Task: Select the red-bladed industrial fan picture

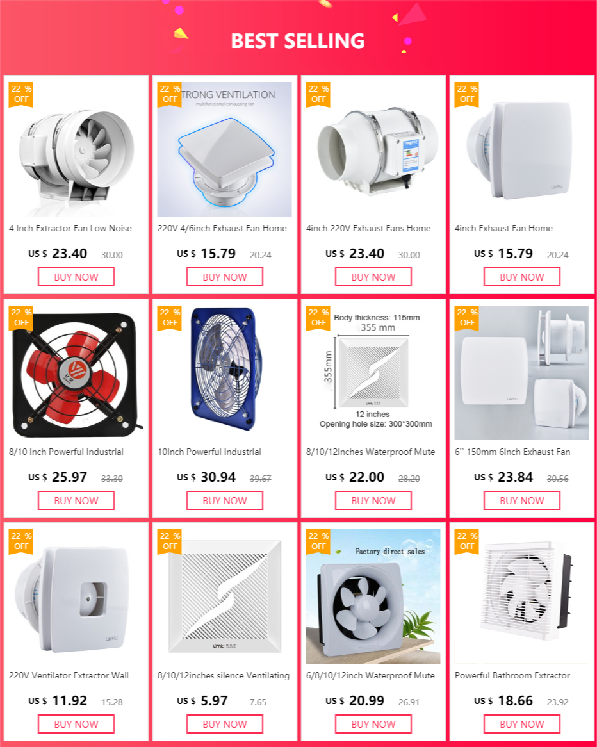Action: 76,373
